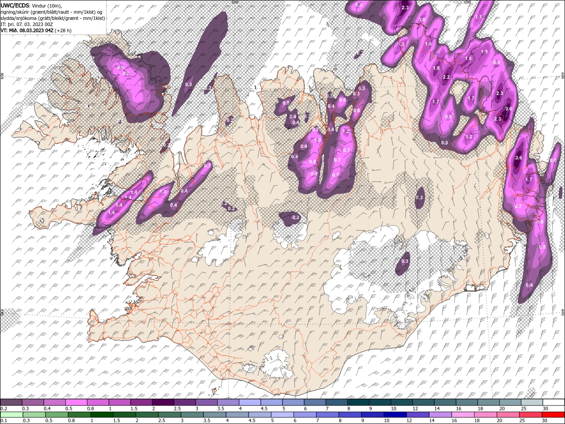Select the 2.6 value in the eastern band

(x=519, y=158)
